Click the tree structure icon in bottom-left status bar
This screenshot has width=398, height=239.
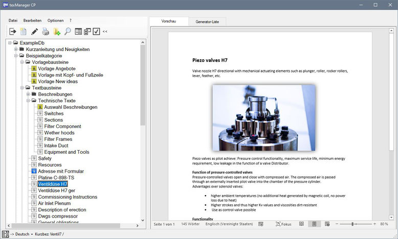coord(5,234)
